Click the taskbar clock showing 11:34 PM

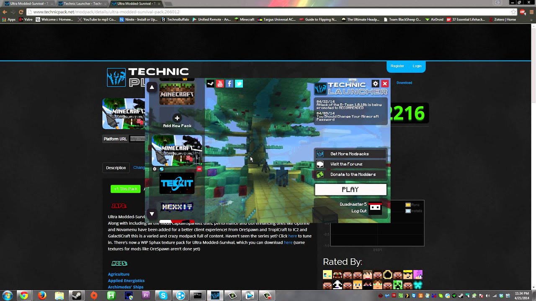[x=522, y=296]
